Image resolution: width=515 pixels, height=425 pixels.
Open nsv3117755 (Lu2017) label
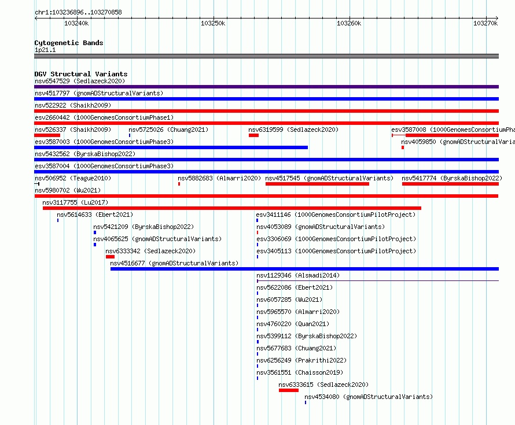[x=75, y=202]
